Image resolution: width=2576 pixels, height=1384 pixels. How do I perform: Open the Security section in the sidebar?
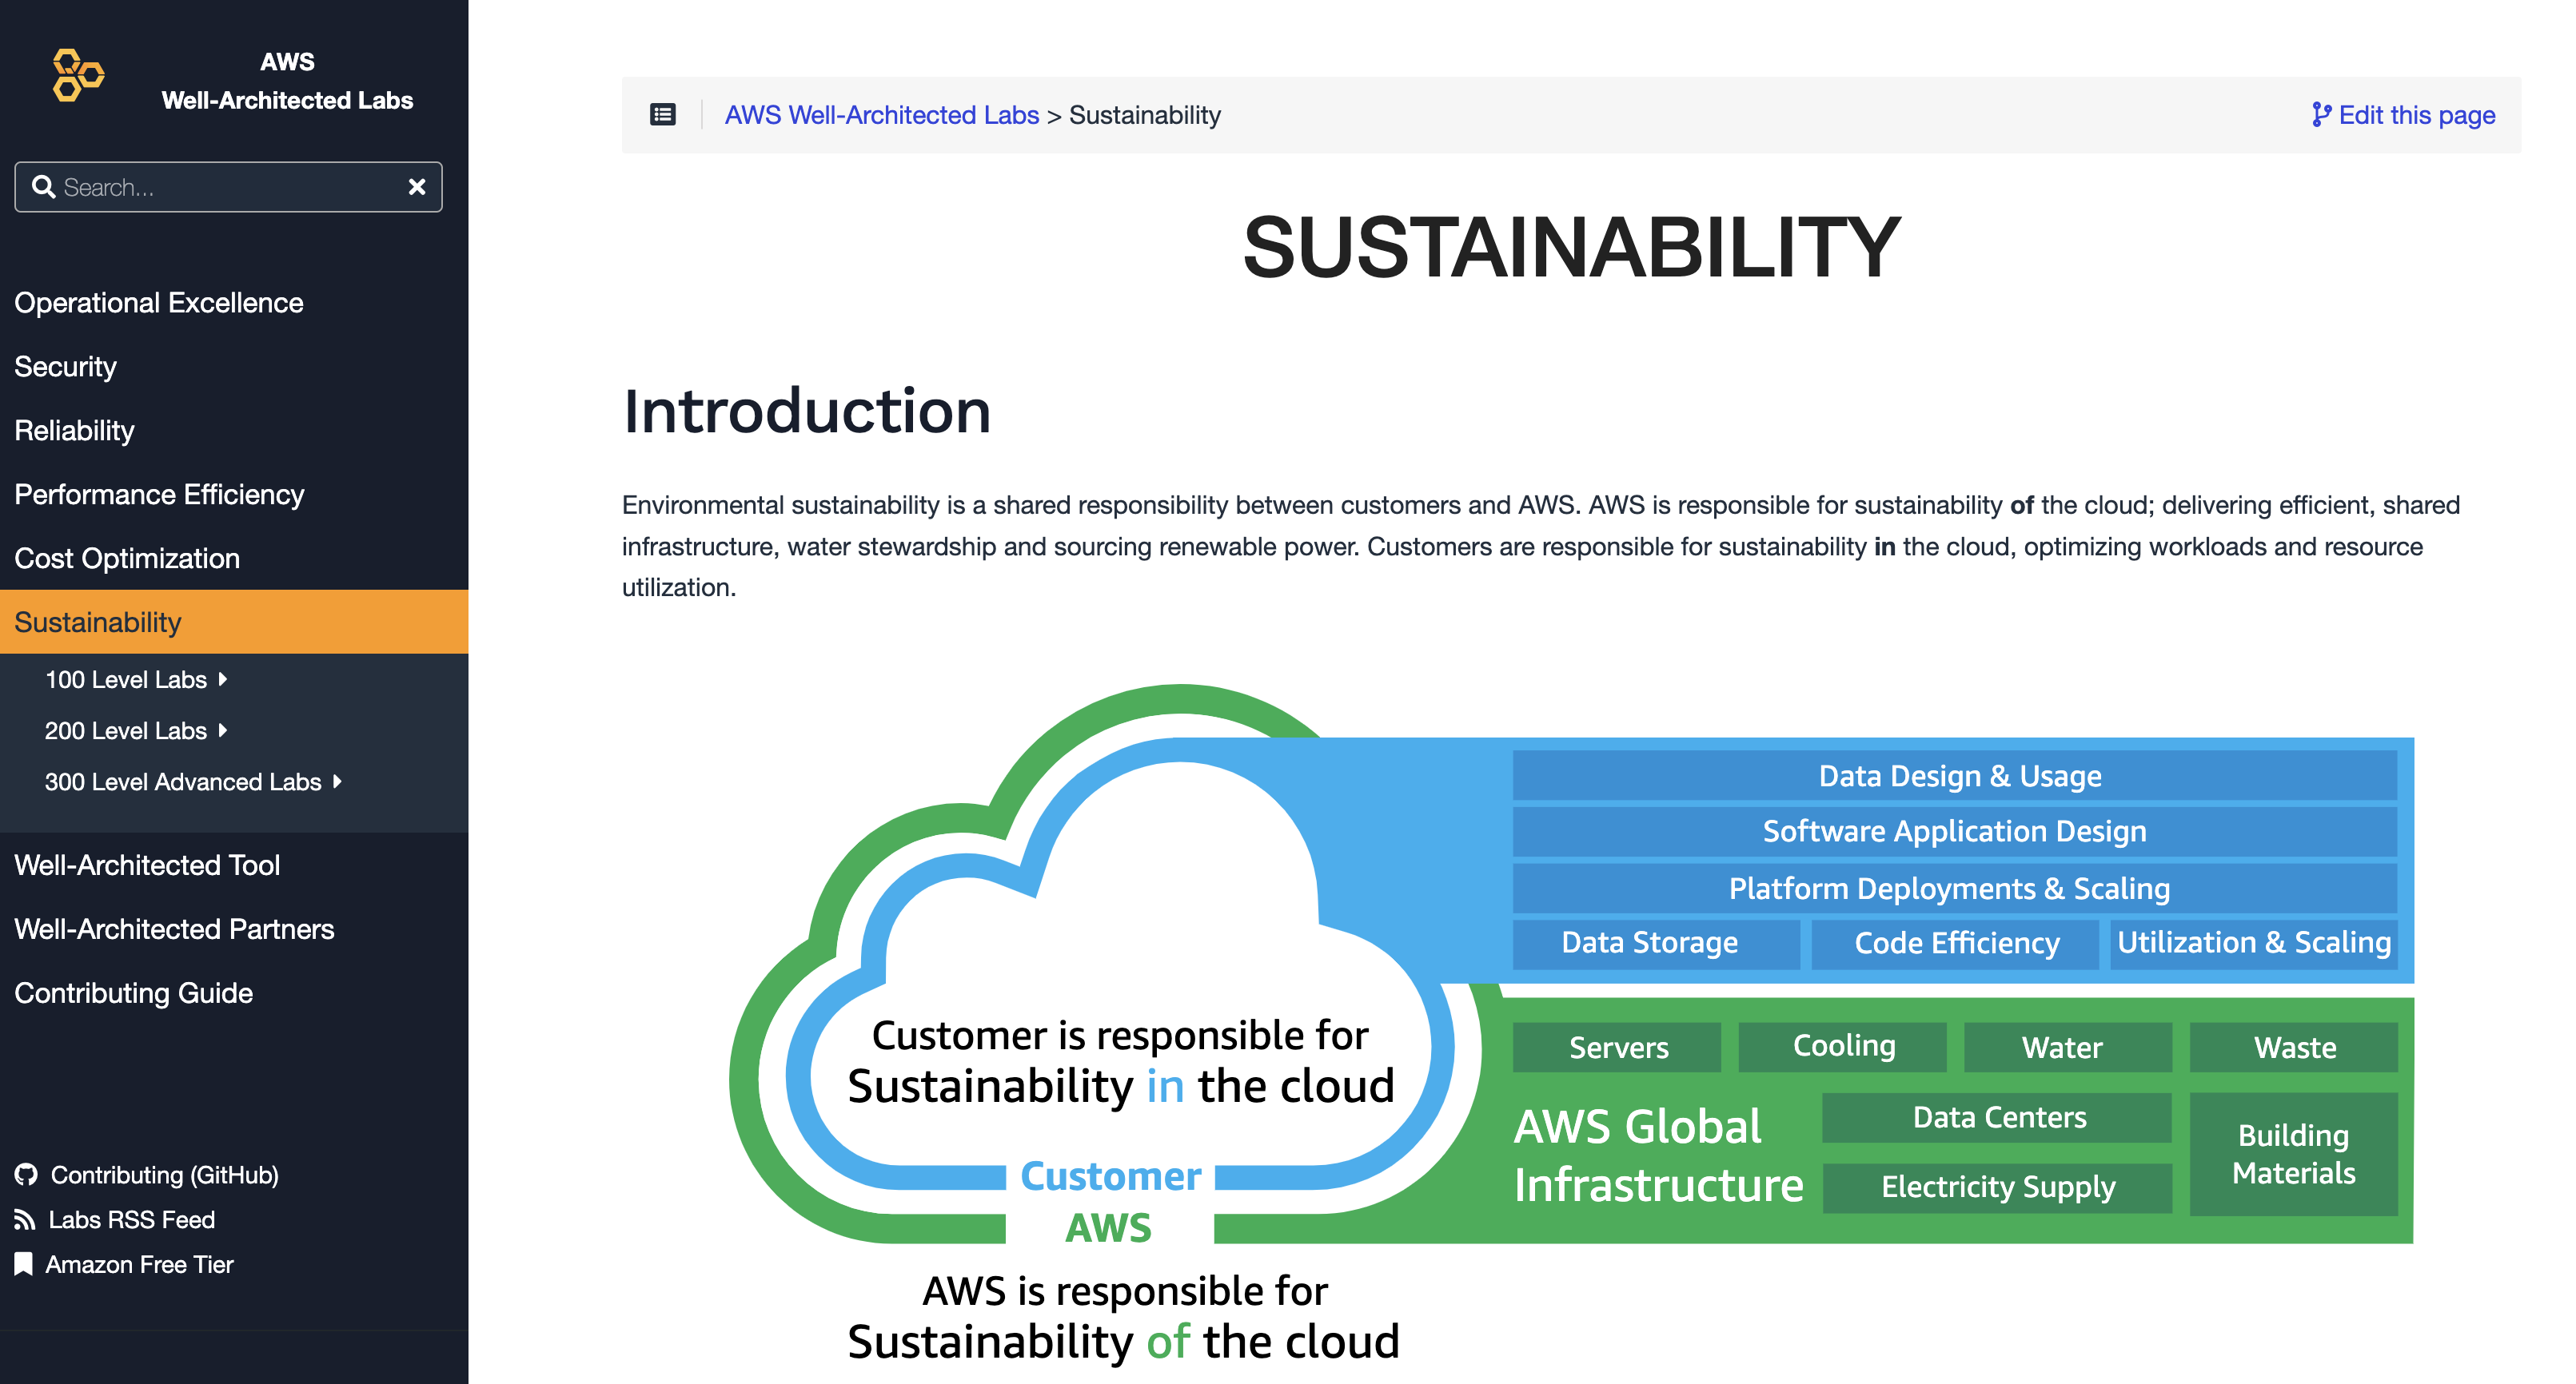coord(65,366)
